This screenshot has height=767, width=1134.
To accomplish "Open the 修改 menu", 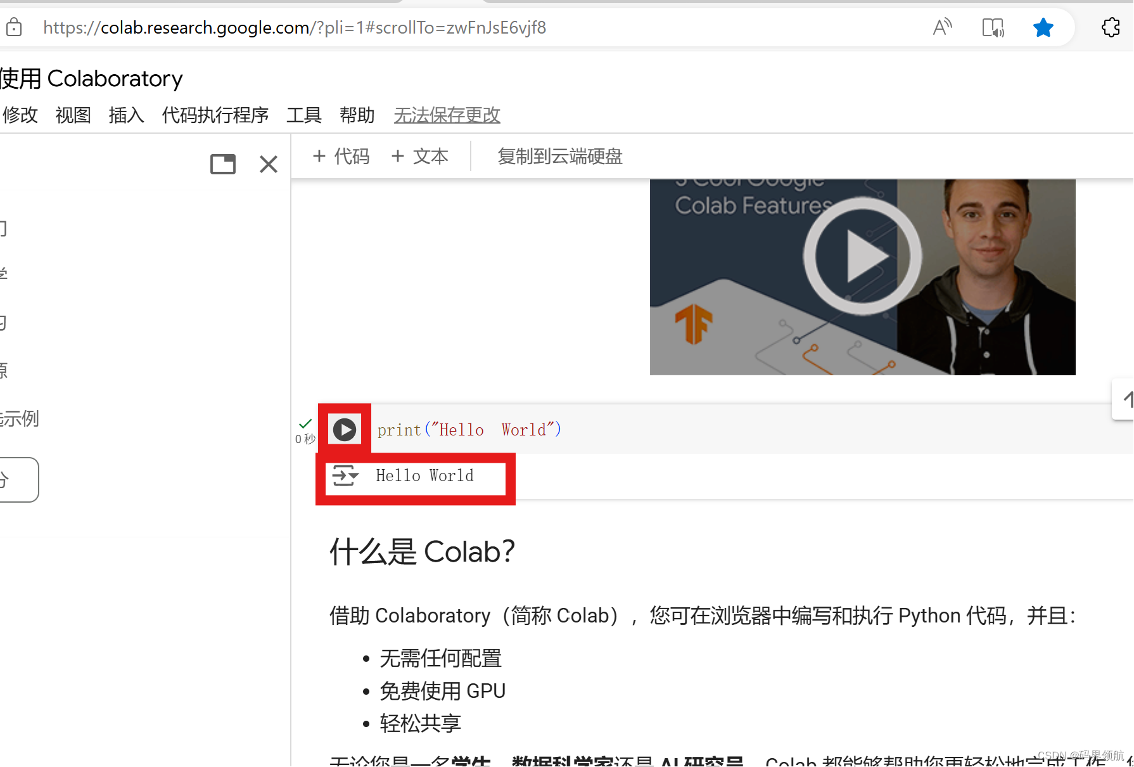I will coord(20,115).
